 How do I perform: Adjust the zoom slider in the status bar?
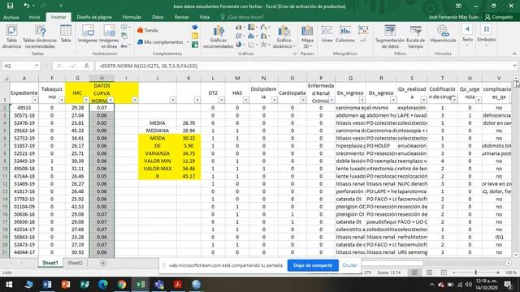coord(476,273)
